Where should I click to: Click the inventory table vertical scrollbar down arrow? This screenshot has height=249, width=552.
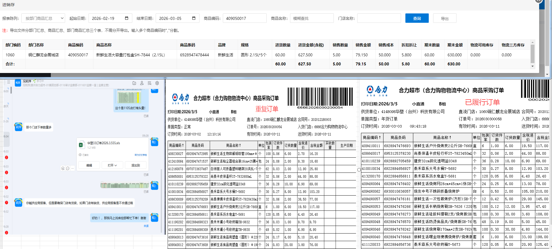click(532, 66)
